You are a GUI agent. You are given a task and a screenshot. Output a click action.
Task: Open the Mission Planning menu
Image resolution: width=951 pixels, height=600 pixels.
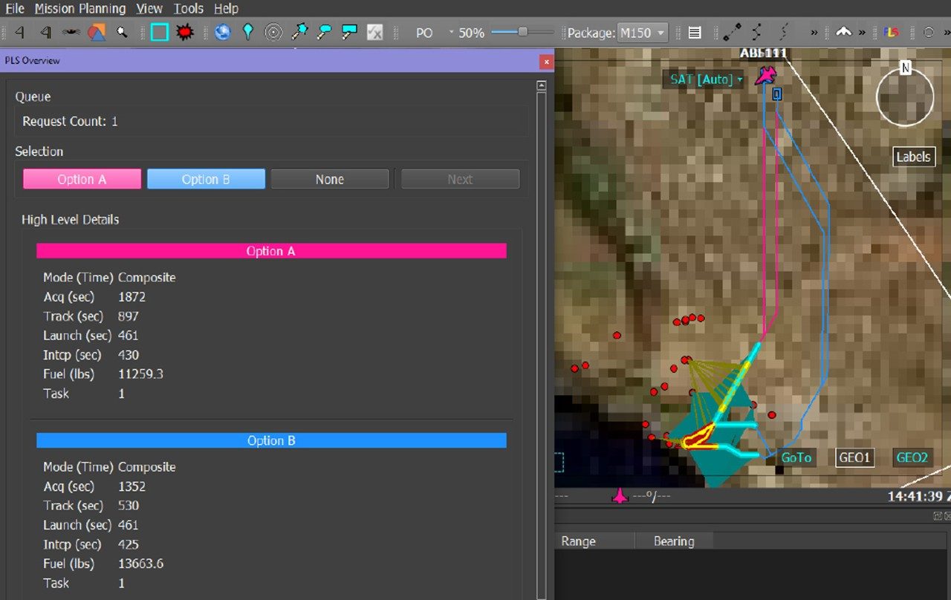[x=80, y=8]
